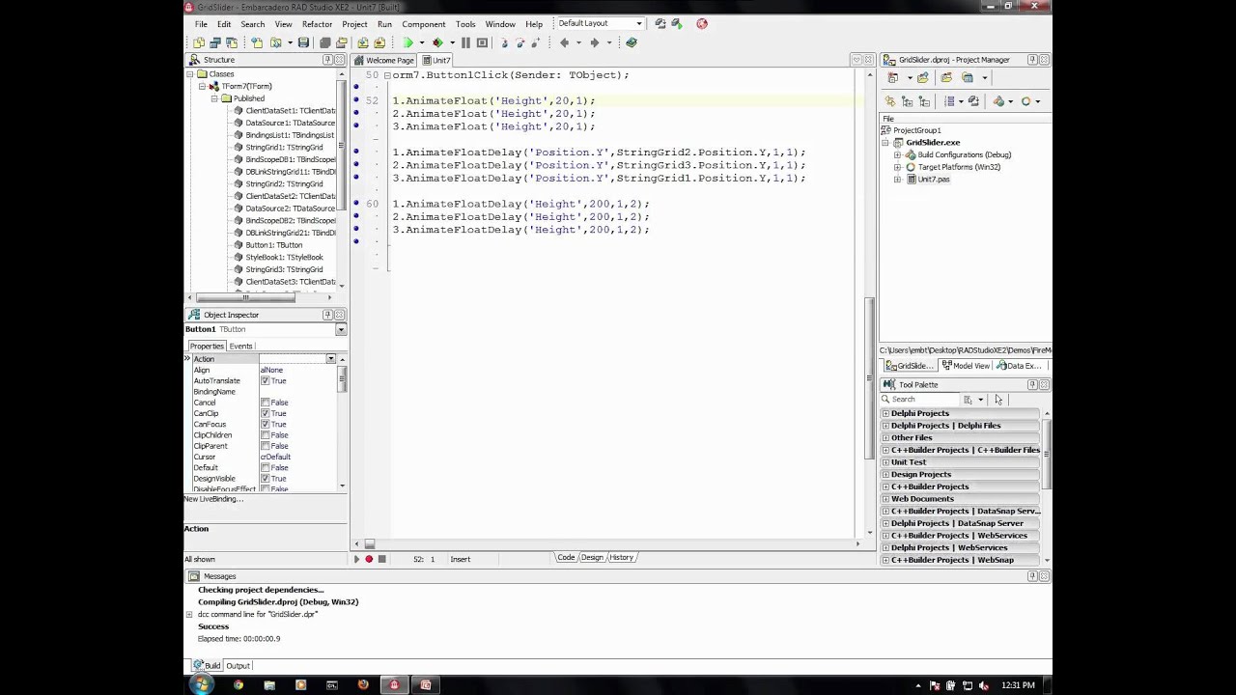1236x695 pixels.
Task: Click the red globe icon beside layout selector
Action: pyautogui.click(x=702, y=23)
